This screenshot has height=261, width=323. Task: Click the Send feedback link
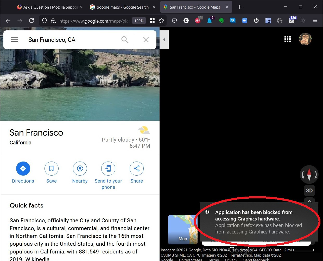[x=256, y=259]
